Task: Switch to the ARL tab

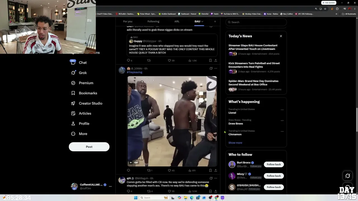Action: (177, 21)
